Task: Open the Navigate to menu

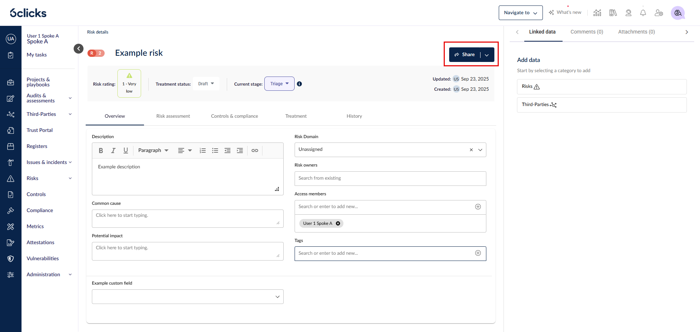Action: click(x=520, y=13)
